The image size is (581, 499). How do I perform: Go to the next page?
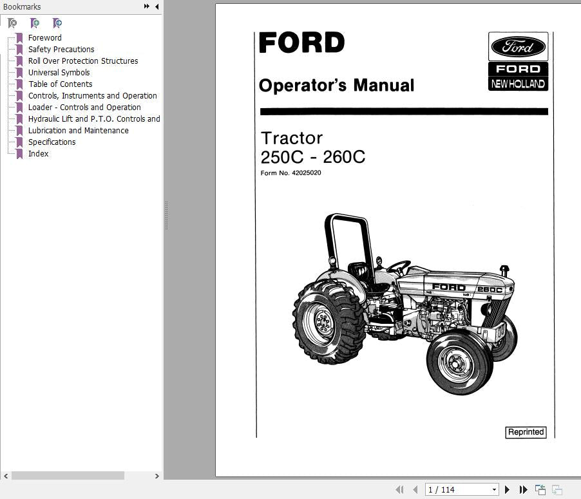pyautogui.click(x=508, y=490)
